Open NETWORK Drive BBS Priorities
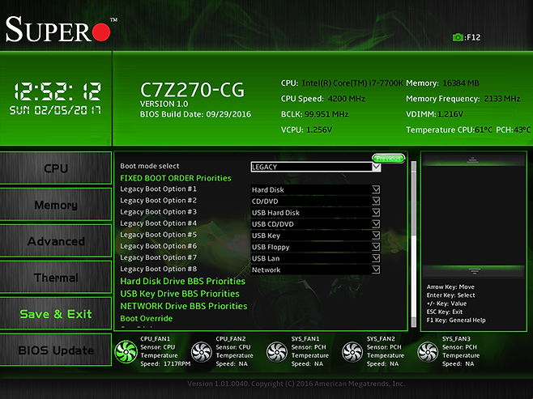Screen dimensions: 533x399 pos(184,306)
